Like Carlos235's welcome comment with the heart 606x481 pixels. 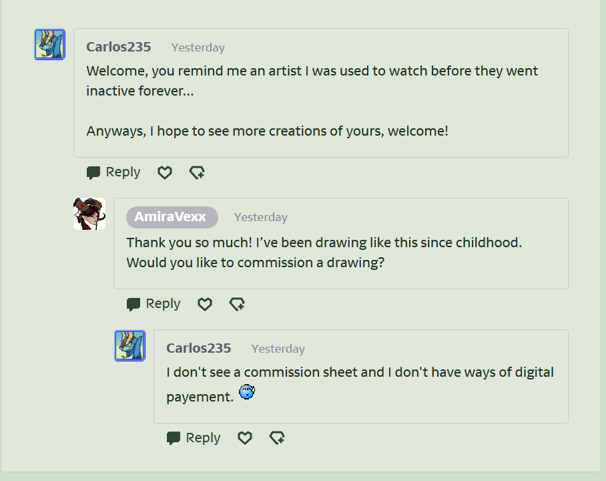tap(165, 172)
